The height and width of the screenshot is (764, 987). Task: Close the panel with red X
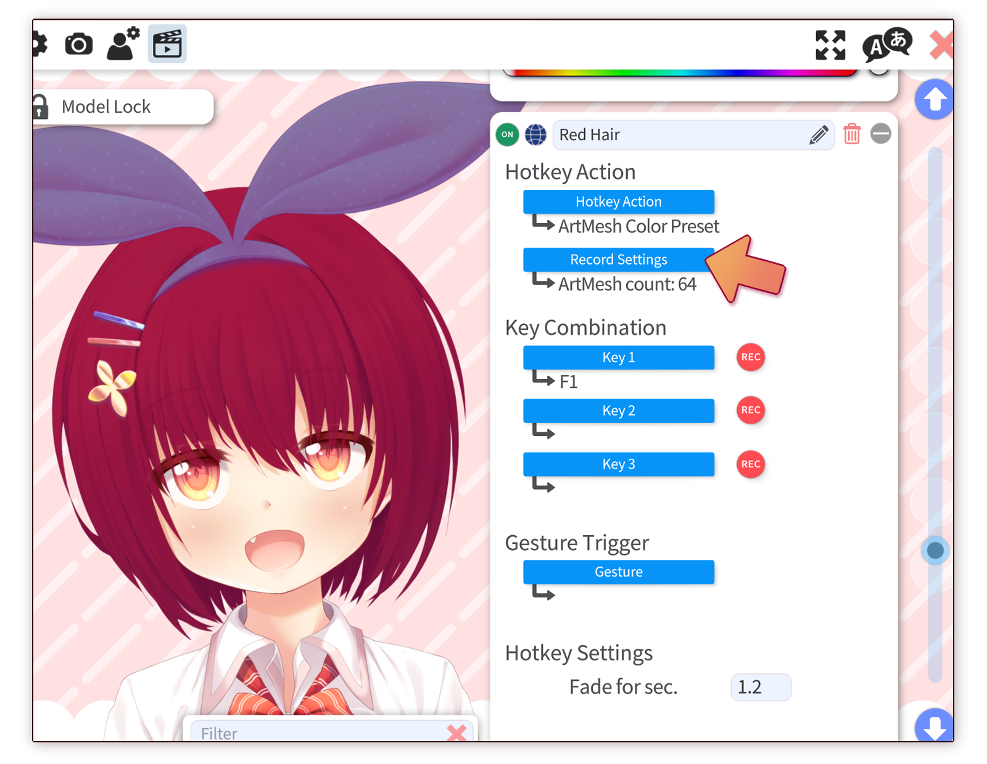tap(942, 45)
